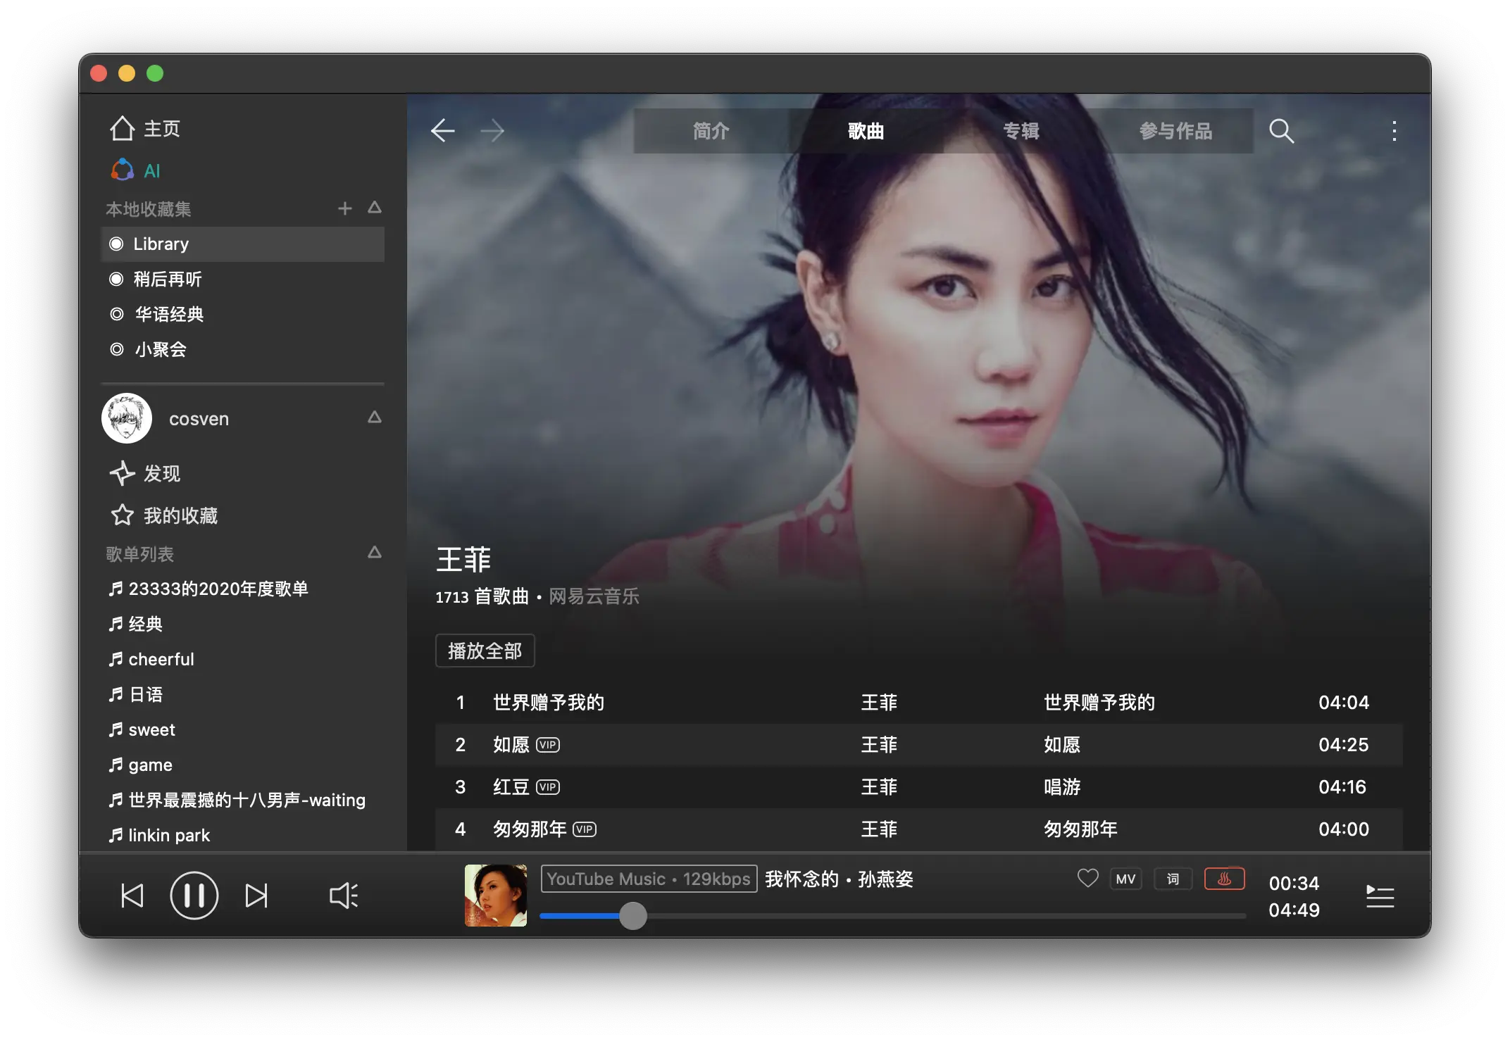The image size is (1510, 1042).
Task: Mute the volume speaker icon
Action: pos(344,896)
